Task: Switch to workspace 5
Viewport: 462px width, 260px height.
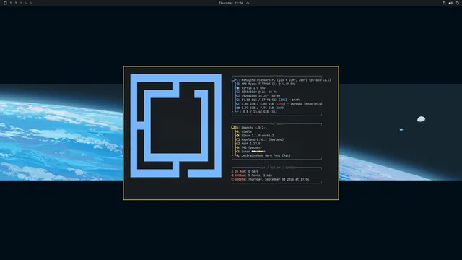Action: (30, 3)
